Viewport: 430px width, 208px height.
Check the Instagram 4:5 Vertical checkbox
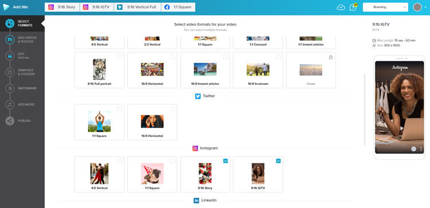[x=120, y=161]
